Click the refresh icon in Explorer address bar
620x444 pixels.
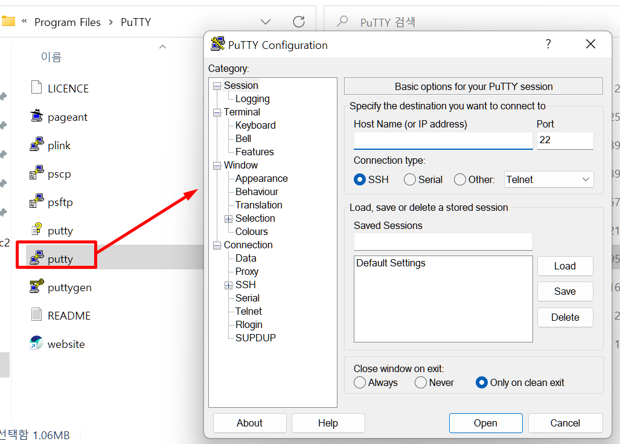click(299, 22)
